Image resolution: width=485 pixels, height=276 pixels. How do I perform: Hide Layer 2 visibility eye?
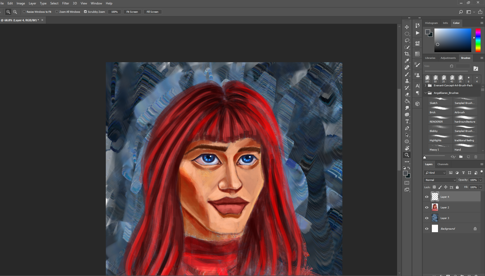point(427,208)
